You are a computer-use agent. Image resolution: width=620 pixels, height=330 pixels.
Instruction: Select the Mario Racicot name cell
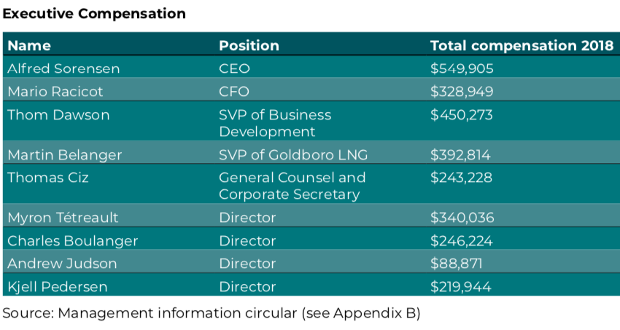pos(55,91)
